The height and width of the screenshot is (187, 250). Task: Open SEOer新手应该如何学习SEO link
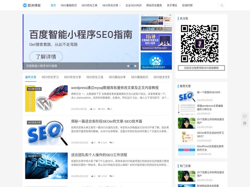pyautogui.click(x=210, y=134)
